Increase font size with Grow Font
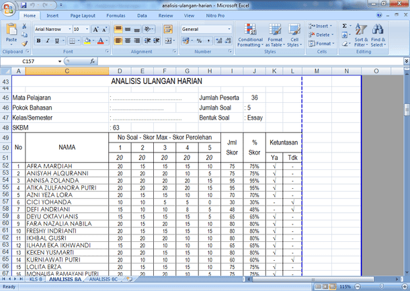This screenshot has height=291, width=410. 95,30
